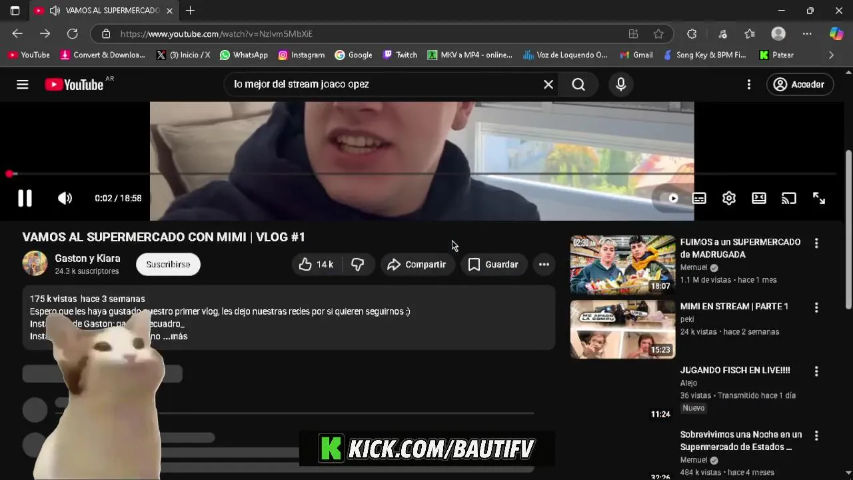Viewport: 853px width, 480px height.
Task: Switch to theater mode view
Action: coord(759,198)
